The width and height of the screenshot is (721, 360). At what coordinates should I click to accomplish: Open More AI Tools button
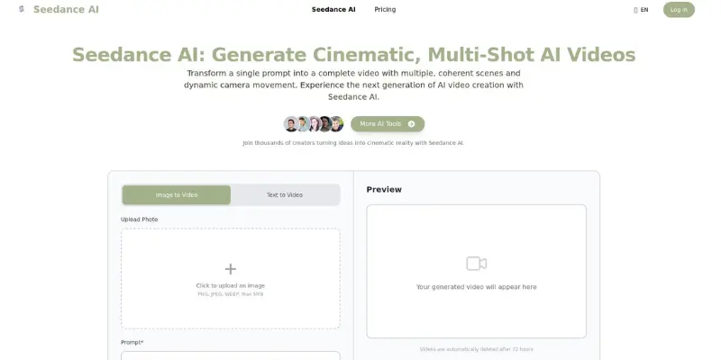[388, 124]
